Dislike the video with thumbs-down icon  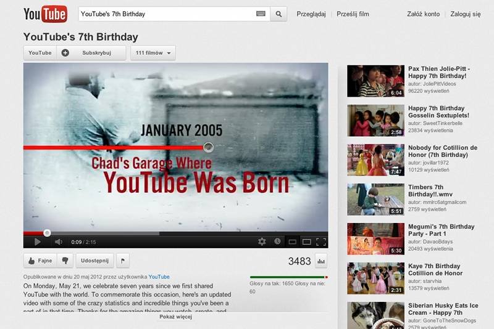(65, 261)
